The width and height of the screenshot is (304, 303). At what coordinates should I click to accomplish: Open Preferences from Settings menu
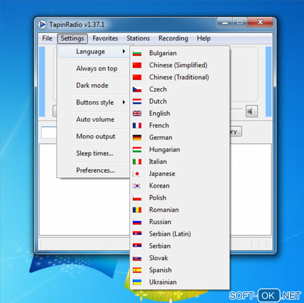coord(95,170)
